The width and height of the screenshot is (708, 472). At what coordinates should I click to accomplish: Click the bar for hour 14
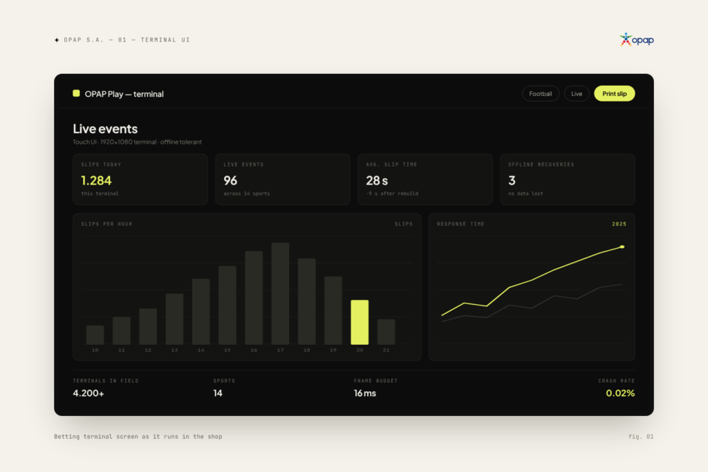pyautogui.click(x=201, y=312)
